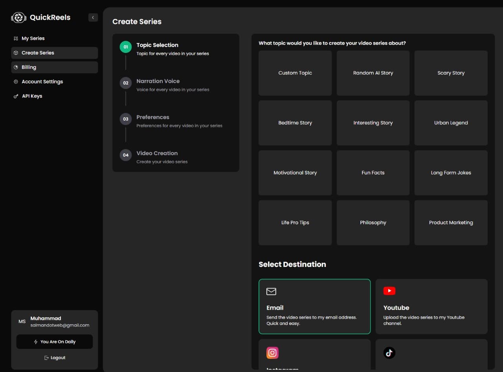Click the API Keys key icon

point(16,96)
